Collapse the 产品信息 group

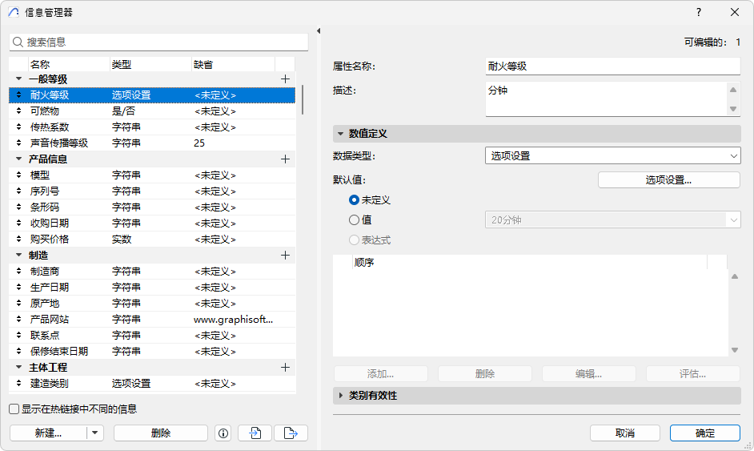(18, 159)
